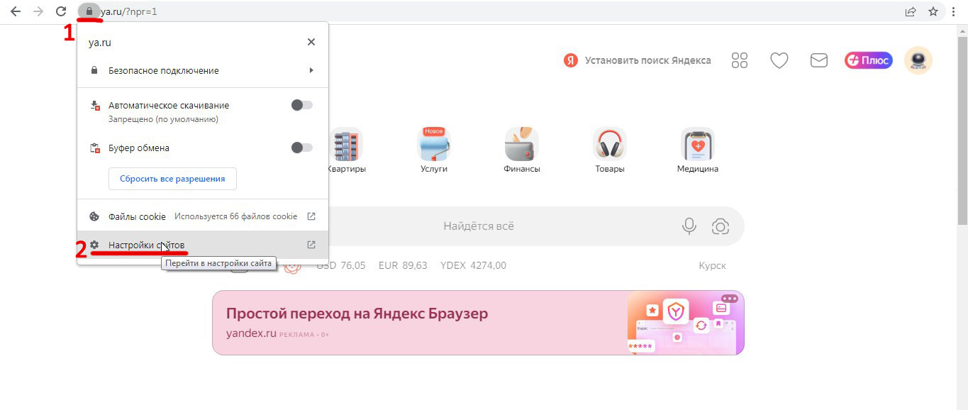This screenshot has height=410, width=968.
Task: Click the Сбросить все разрешения button
Action: [172, 178]
